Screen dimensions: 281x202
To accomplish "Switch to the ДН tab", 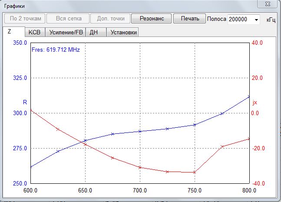I will 96,32.
